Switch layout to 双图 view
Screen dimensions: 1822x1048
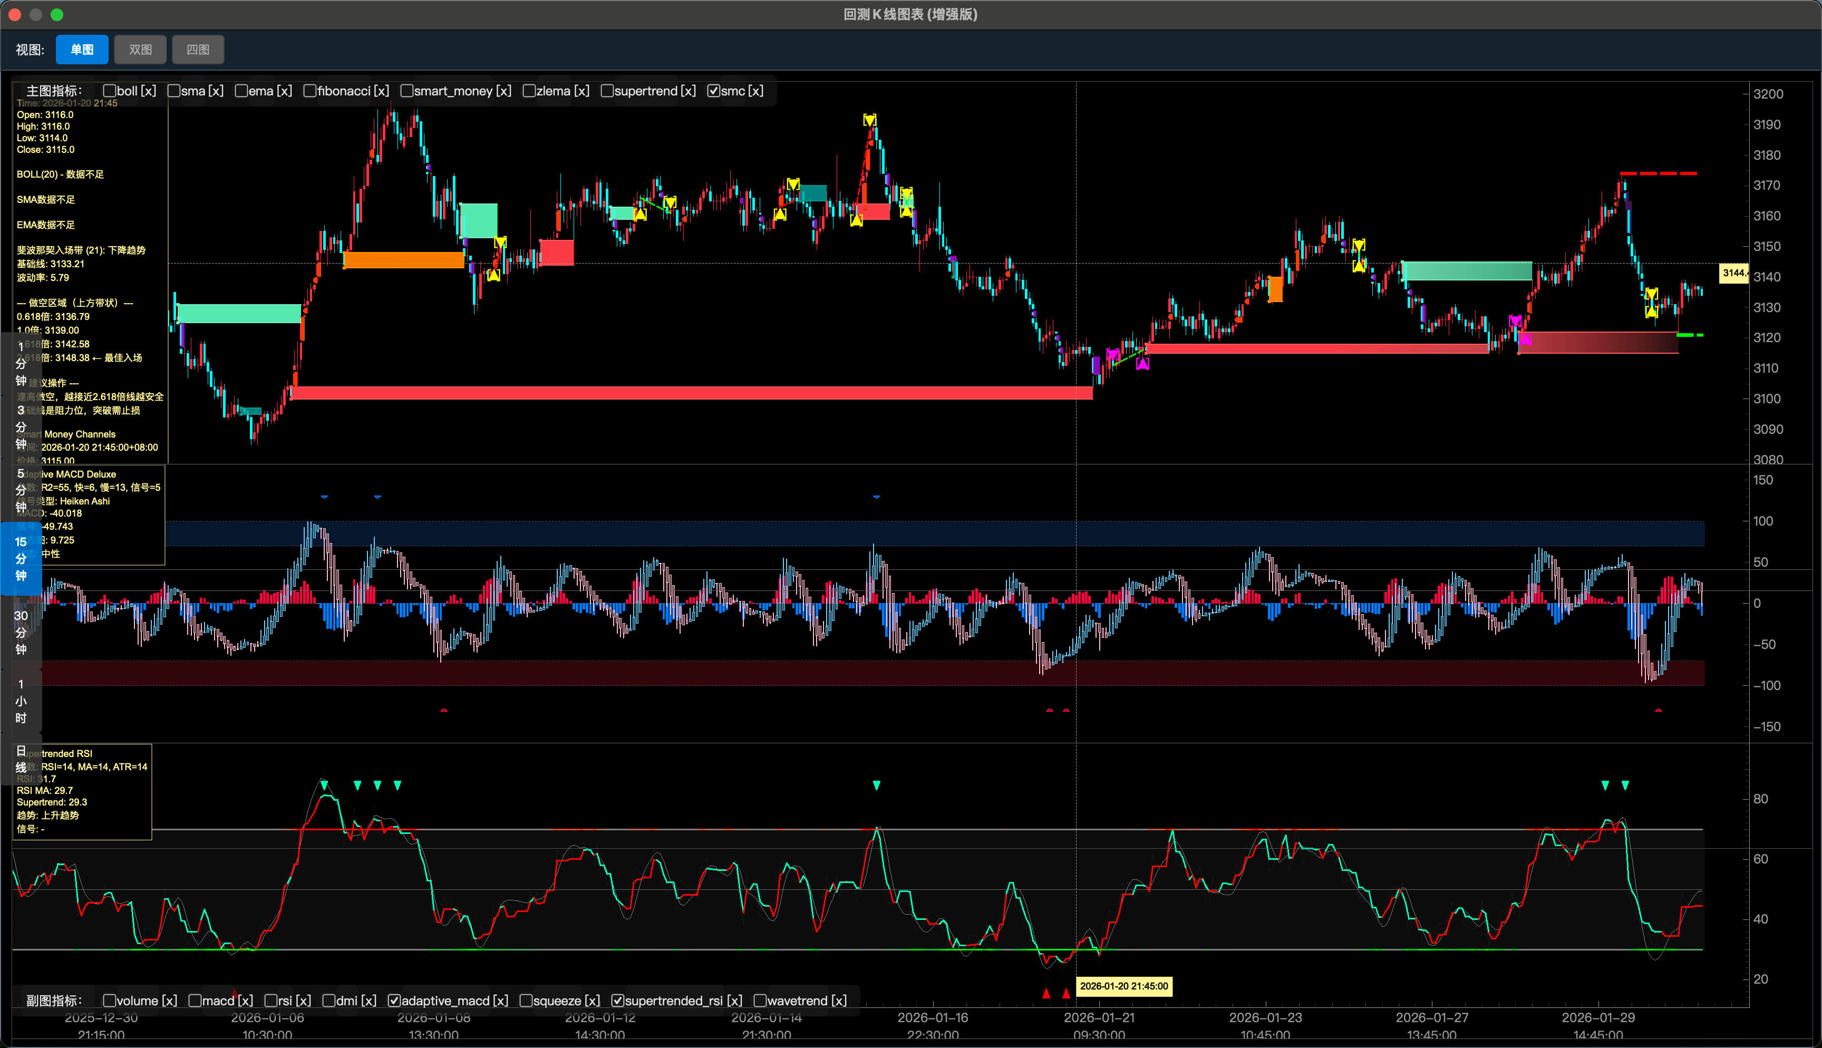(140, 50)
